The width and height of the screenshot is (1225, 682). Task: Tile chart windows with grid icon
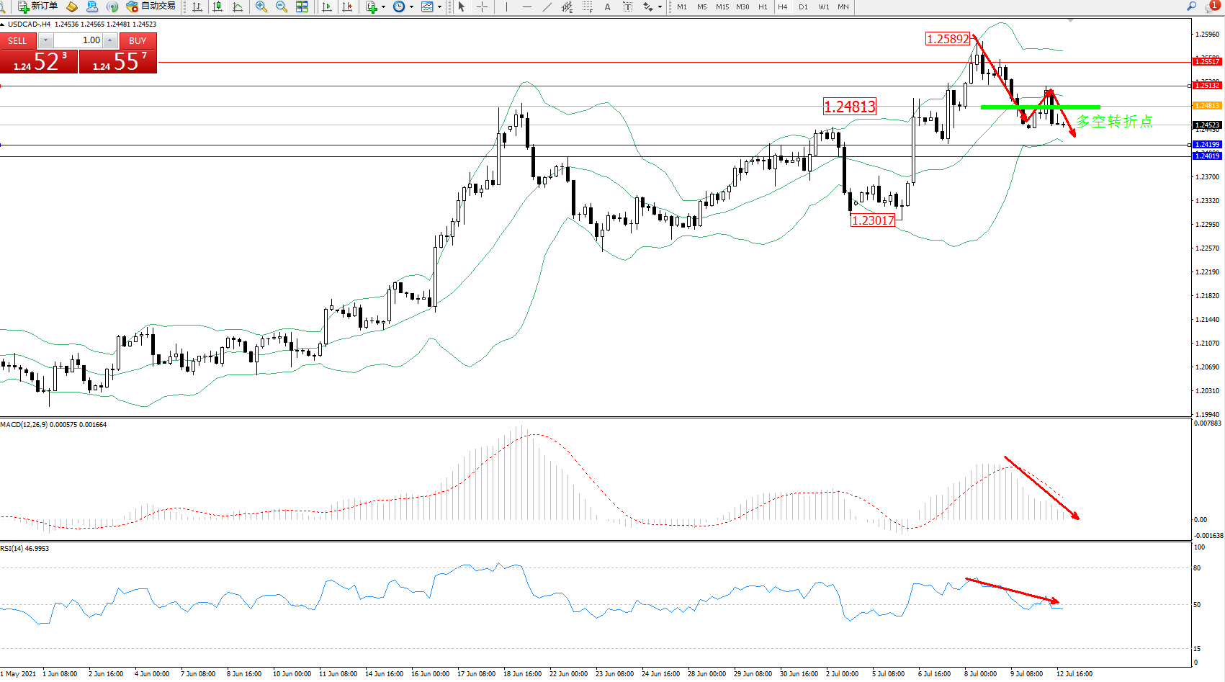pos(302,6)
